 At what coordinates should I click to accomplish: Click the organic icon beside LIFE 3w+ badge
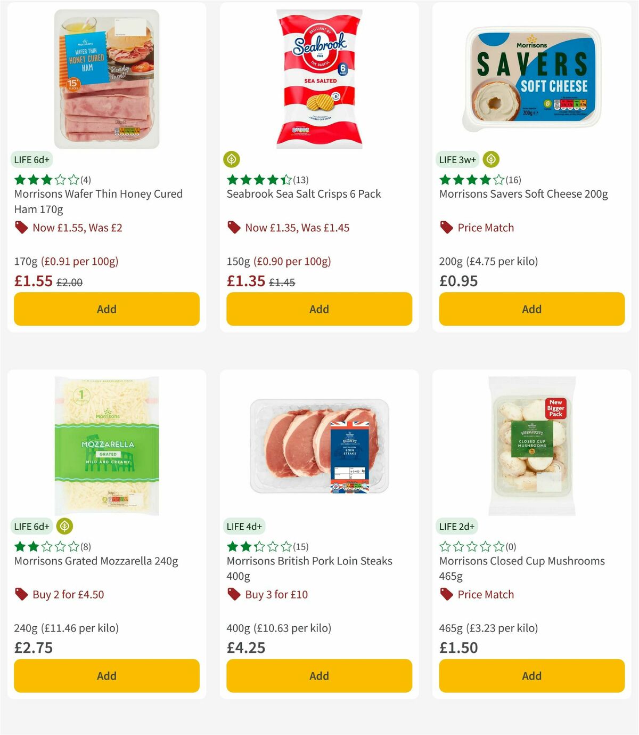491,159
